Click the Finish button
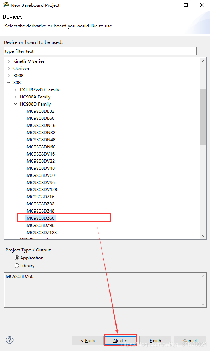210x351 pixels. click(x=155, y=341)
